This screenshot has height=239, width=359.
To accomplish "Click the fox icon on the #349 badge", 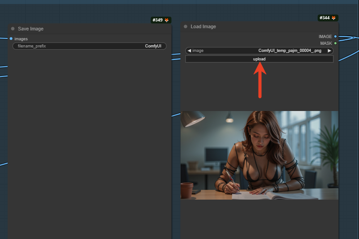I will coord(167,20).
